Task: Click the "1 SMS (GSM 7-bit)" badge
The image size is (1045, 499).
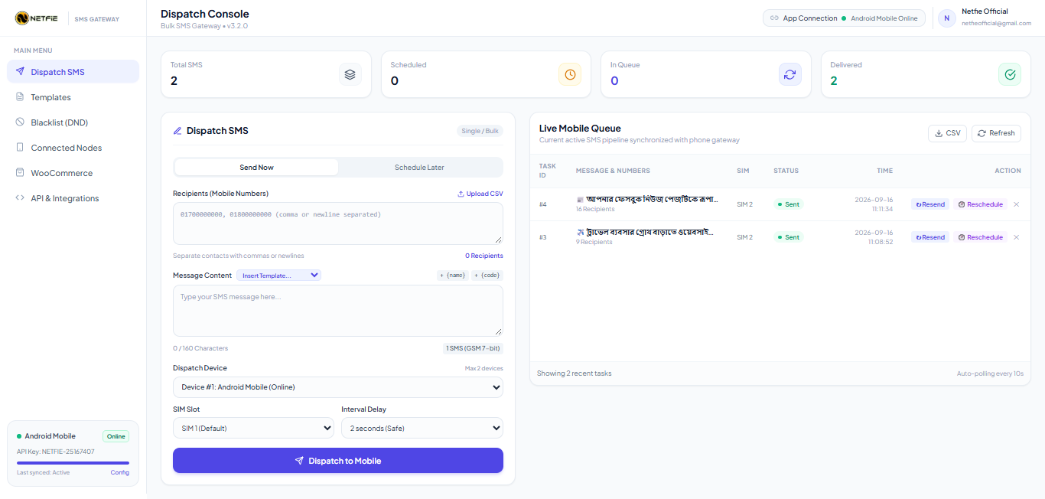Action: coord(474,348)
